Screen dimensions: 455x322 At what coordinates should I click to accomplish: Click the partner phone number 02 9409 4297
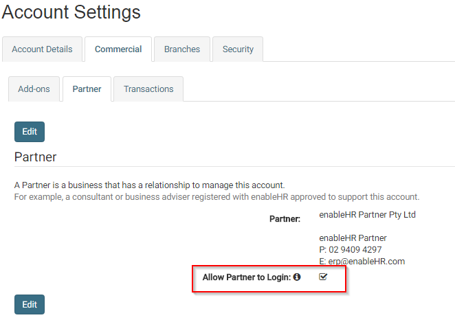(355, 249)
